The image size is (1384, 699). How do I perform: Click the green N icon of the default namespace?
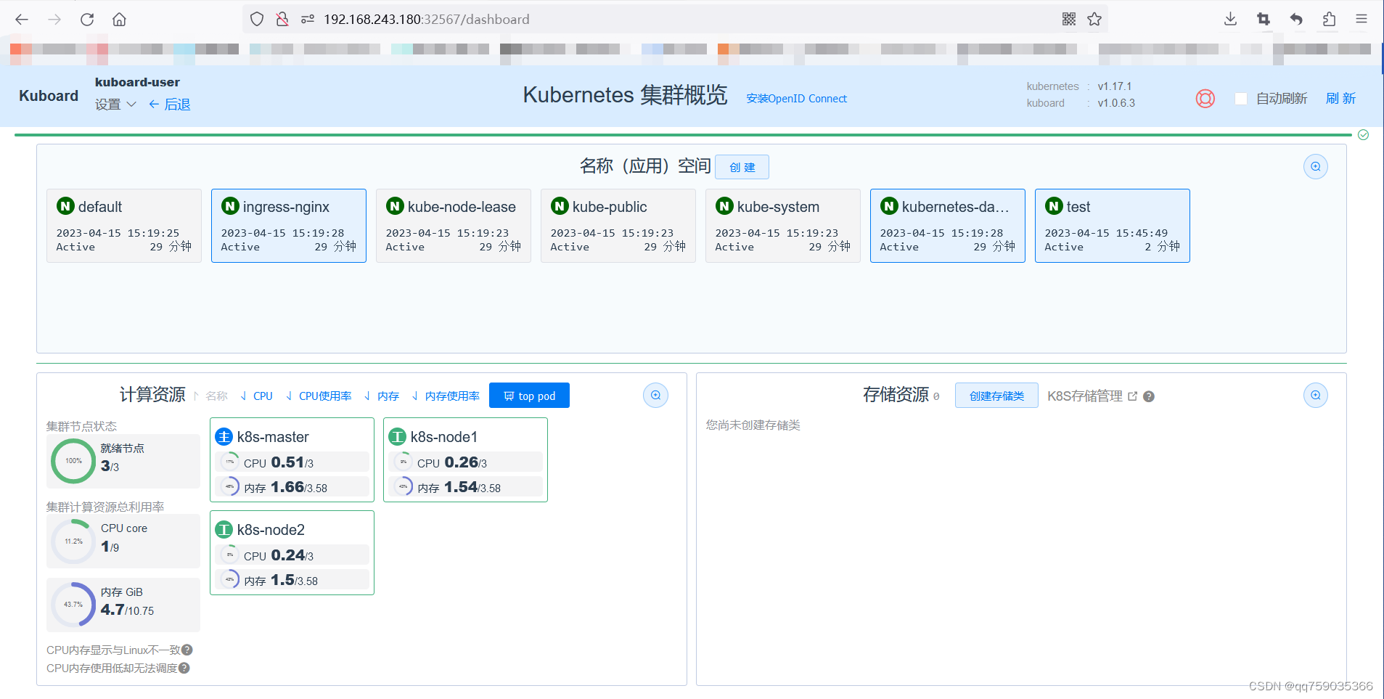click(65, 206)
